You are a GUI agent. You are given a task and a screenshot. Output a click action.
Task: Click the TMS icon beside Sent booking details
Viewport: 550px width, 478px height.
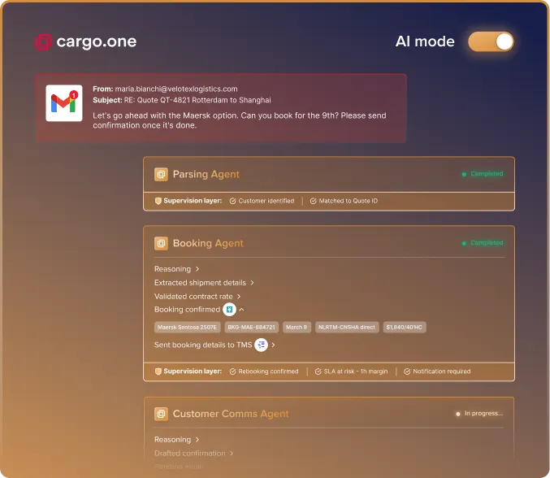(x=262, y=345)
